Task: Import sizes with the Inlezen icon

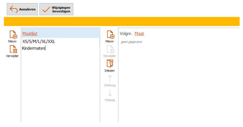Action: tap(109, 64)
